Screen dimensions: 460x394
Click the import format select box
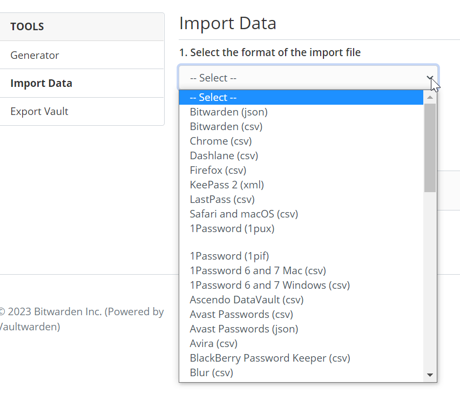pyautogui.click(x=302, y=78)
